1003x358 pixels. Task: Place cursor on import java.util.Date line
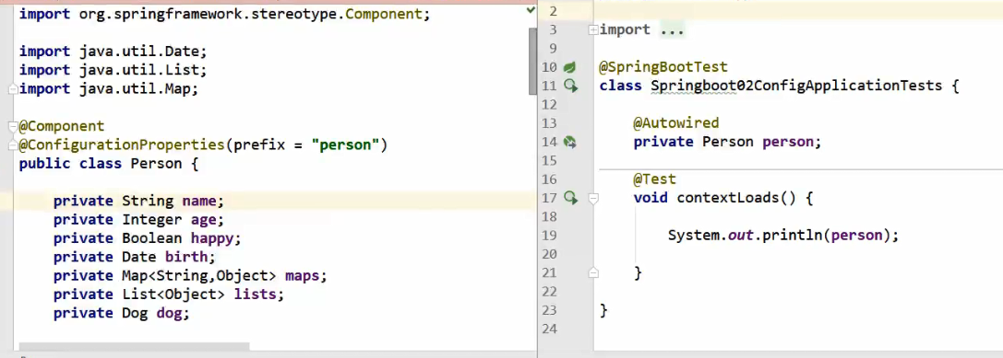[x=113, y=51]
